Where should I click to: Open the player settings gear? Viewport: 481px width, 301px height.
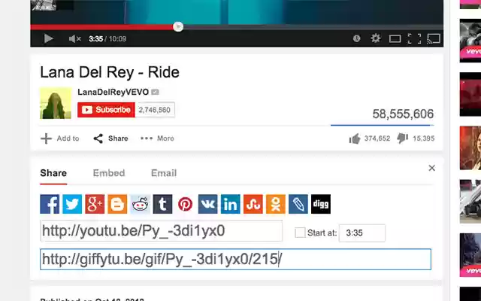(376, 38)
